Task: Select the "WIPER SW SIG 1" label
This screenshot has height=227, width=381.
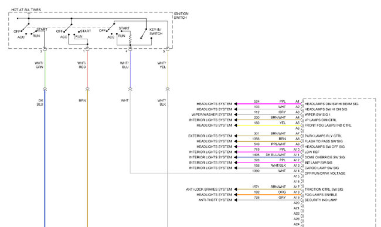Action: (x=317, y=114)
